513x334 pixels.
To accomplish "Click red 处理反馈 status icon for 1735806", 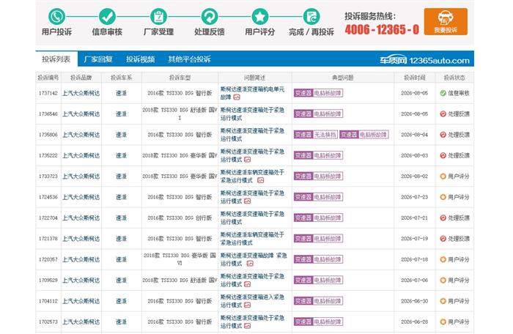I will click(x=443, y=135).
